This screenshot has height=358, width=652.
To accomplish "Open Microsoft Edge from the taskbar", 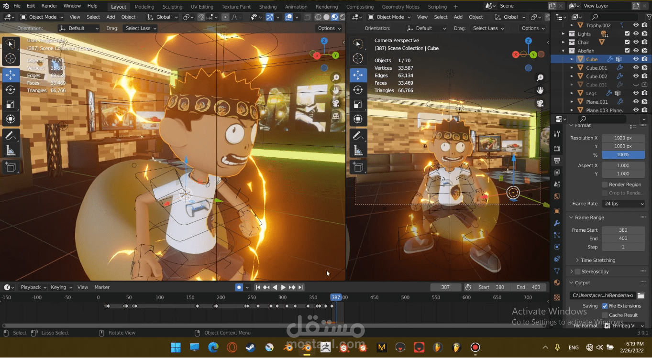I will pyautogui.click(x=213, y=347).
